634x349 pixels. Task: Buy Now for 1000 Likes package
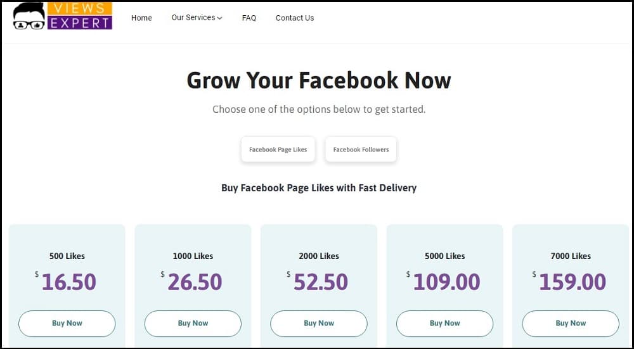click(193, 323)
